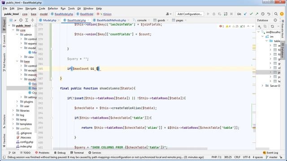Hide the Database panel with the circled-x icon
Screen dimensions: 287x161
point(275,20)
